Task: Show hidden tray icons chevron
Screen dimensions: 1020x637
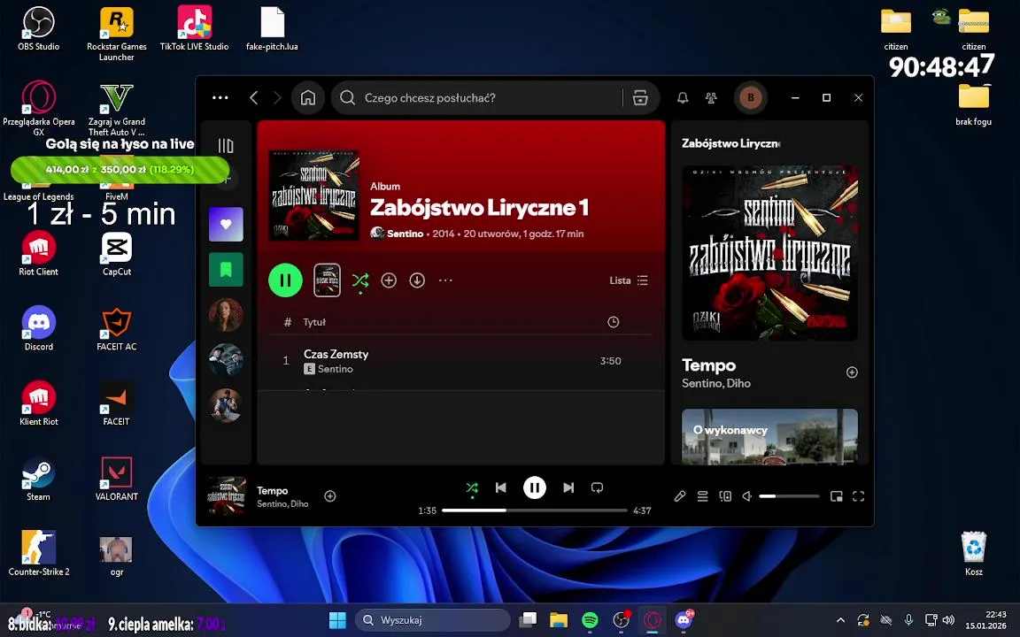Action: (839, 620)
